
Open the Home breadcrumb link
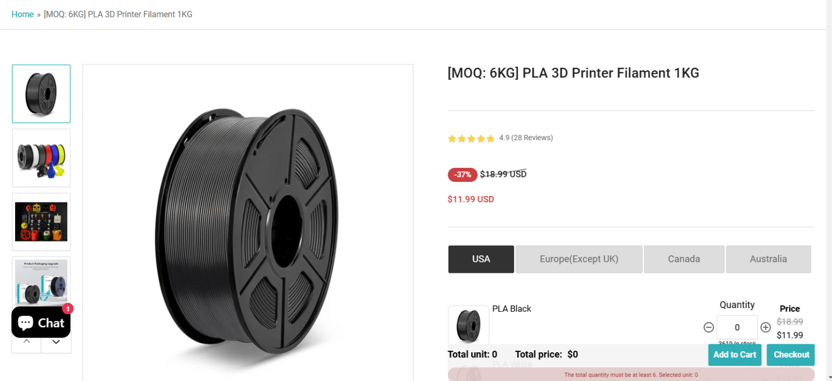tap(23, 14)
